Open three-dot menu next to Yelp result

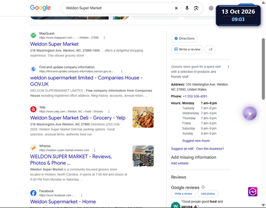tap(109, 111)
